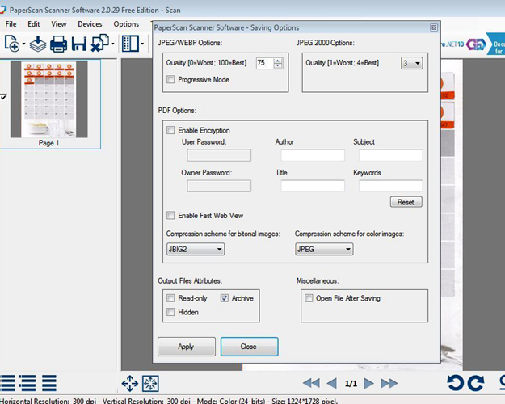Open the JBIG2 bitonal compression dropdown

click(196, 249)
